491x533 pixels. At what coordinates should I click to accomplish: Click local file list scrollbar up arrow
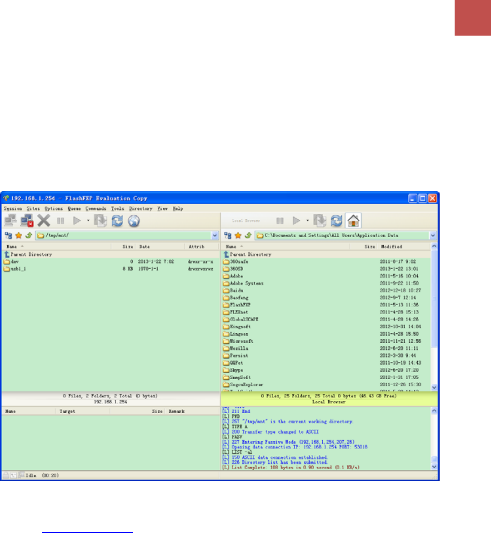pyautogui.click(x=434, y=246)
